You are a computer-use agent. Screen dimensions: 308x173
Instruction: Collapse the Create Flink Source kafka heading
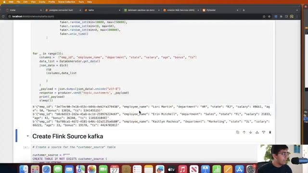click(28, 136)
